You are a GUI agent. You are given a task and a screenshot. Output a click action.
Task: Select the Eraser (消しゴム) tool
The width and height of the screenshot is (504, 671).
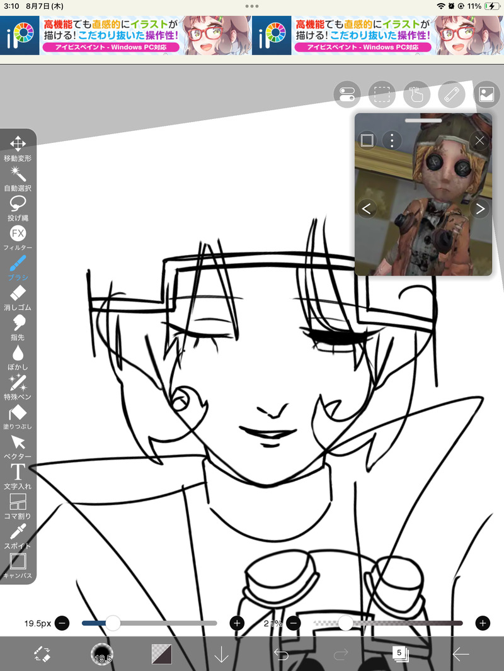(x=18, y=297)
